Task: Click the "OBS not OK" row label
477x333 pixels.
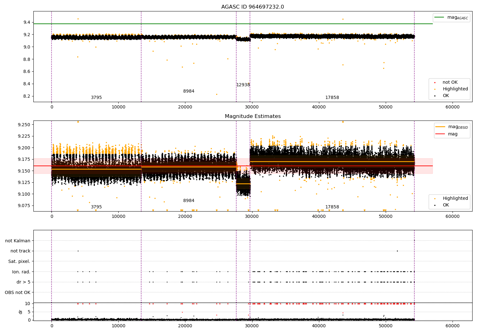Action: click(18, 293)
